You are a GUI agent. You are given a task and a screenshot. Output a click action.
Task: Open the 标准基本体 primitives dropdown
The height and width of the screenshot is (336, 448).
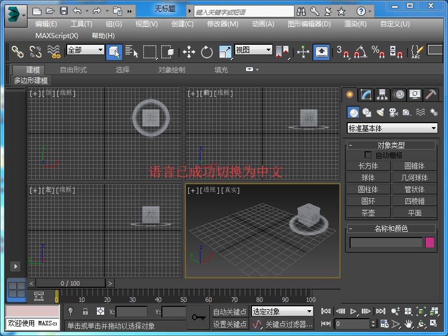(392, 128)
